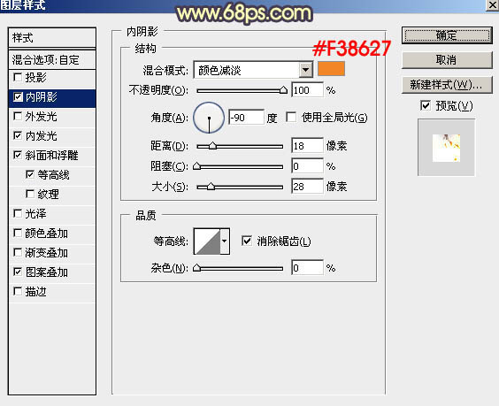Image resolution: width=499 pixels, height=406 pixels.
Task: Select the 内发光 style label
Action: (41, 136)
